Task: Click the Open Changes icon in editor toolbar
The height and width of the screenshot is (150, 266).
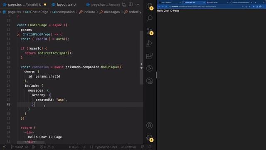Action: pyautogui.click(x=124, y=5)
